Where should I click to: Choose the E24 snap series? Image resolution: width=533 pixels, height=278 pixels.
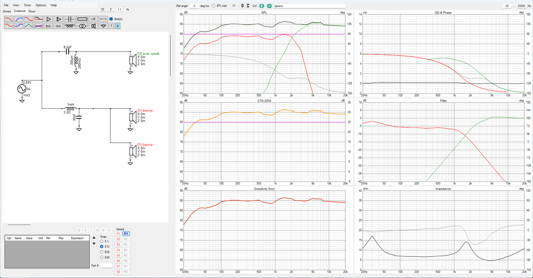click(102, 252)
